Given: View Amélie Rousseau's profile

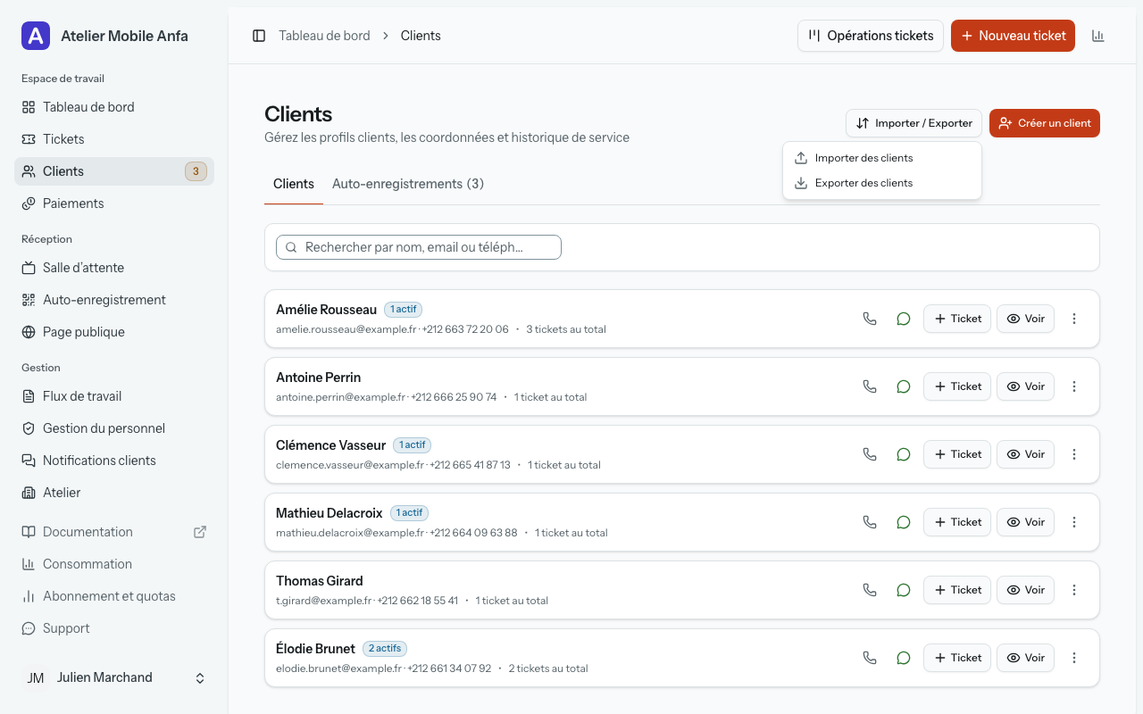Looking at the screenshot, I should point(1025,319).
